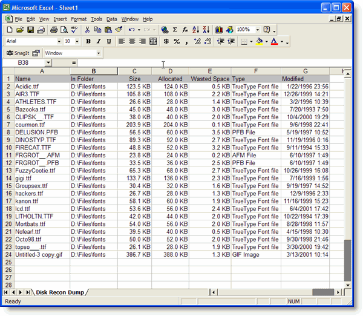The image size is (363, 316).
Task: Click the Edit Formula equals button
Action: [74, 63]
